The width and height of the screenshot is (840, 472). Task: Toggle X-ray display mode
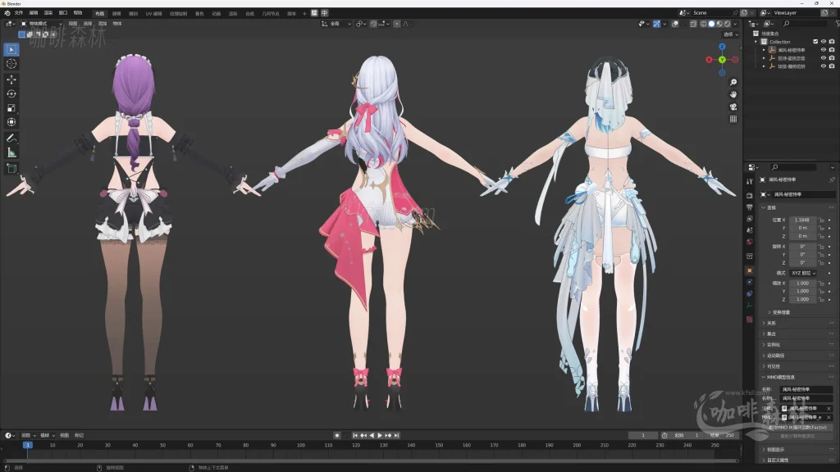(x=693, y=24)
